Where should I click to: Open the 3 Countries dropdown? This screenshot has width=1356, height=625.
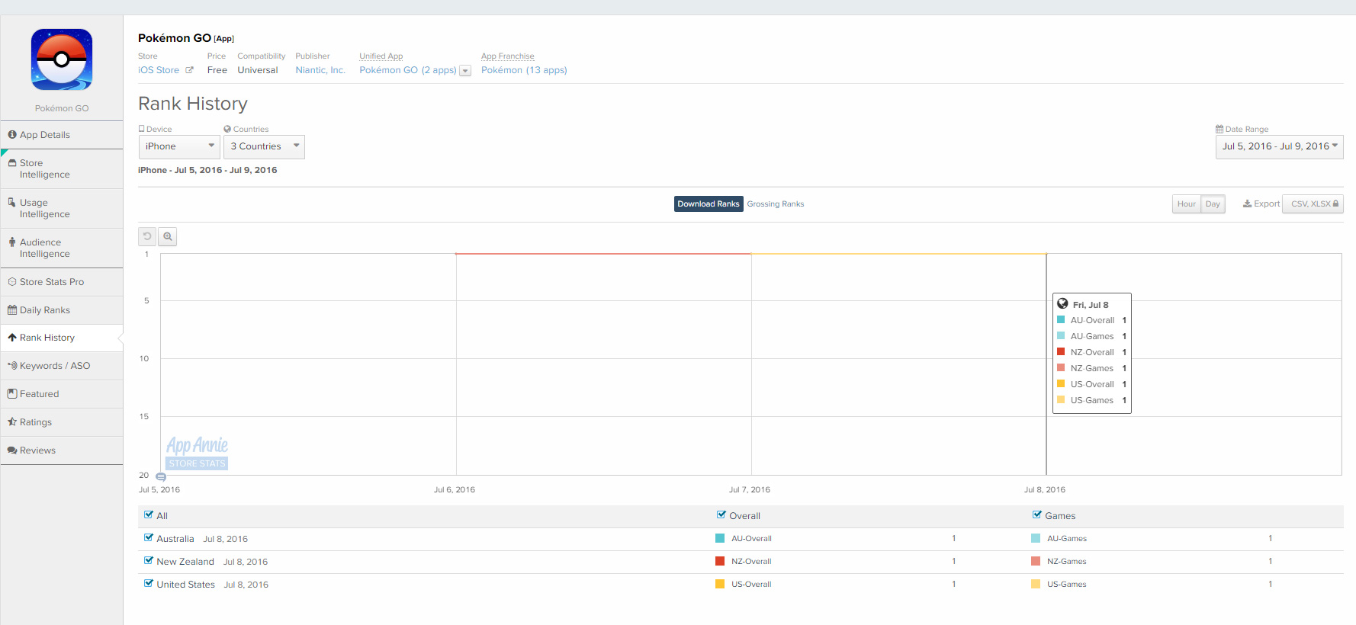[x=264, y=146]
